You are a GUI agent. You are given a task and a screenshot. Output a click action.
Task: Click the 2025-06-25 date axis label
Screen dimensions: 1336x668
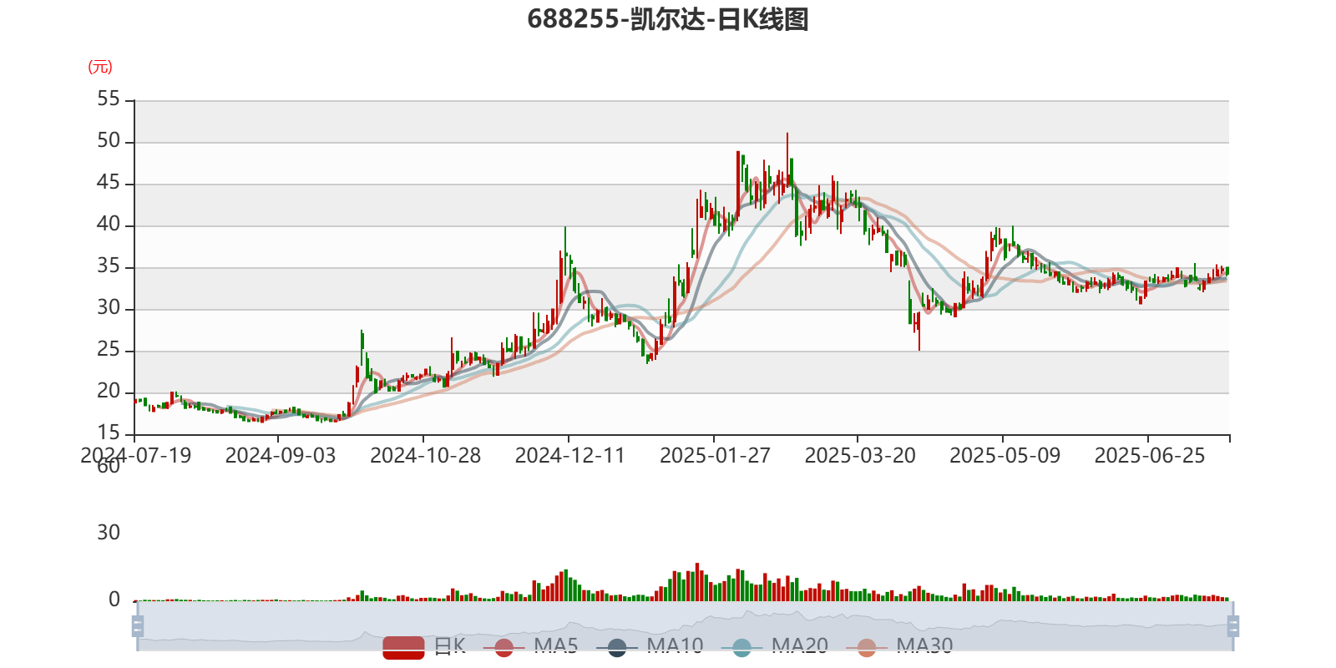click(1150, 456)
